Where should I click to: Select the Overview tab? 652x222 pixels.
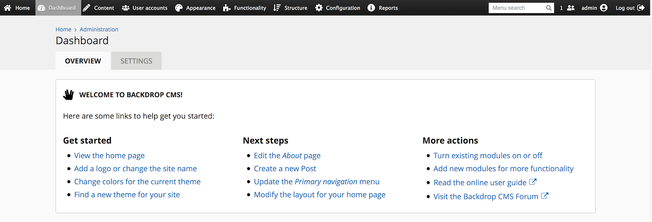point(83,61)
